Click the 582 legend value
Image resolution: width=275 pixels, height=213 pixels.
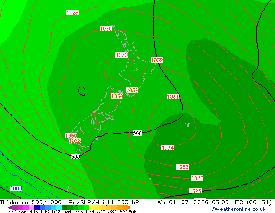(112, 211)
